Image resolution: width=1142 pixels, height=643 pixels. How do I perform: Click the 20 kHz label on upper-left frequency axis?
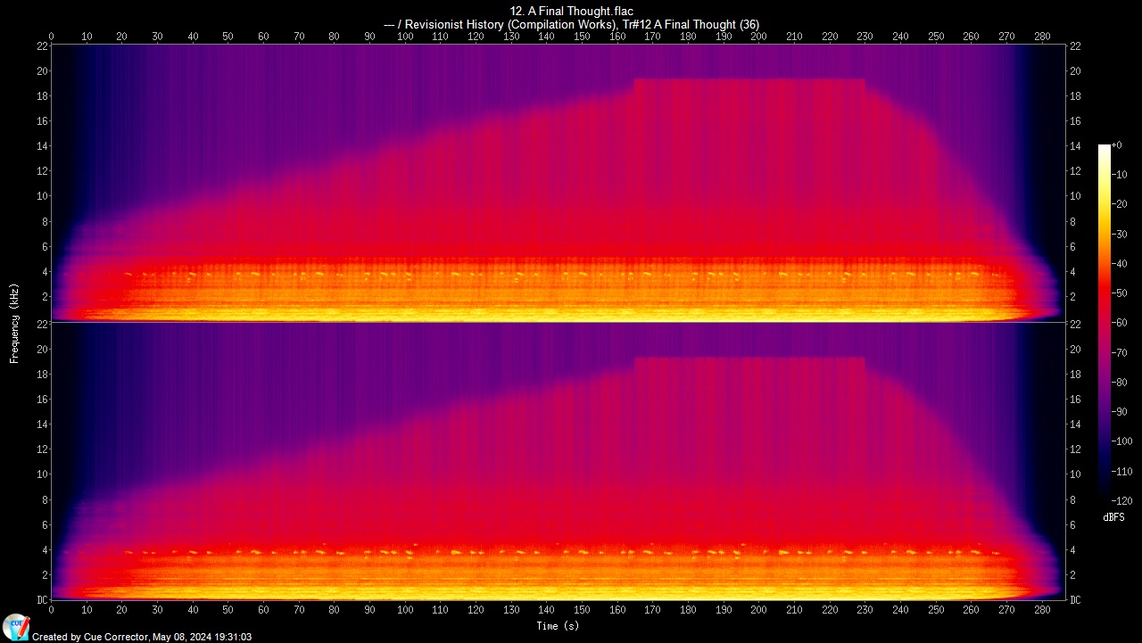[x=42, y=71]
